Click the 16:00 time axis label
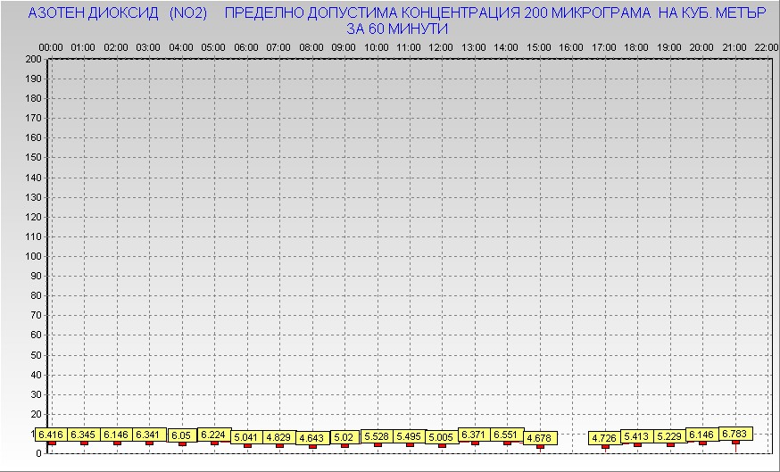The height and width of the screenshot is (472, 780). coord(571,46)
